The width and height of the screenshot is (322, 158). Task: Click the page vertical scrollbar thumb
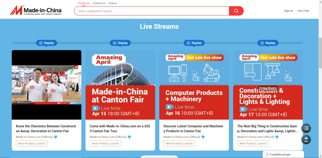[x=320, y=53]
